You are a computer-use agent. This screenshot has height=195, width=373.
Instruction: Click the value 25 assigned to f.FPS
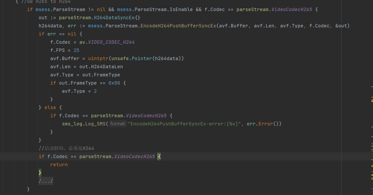click(x=76, y=50)
